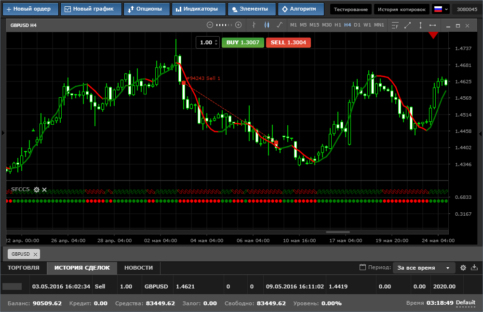Screen dimensions: 483x312
Task: Open История котировок
Action: click(402, 9)
